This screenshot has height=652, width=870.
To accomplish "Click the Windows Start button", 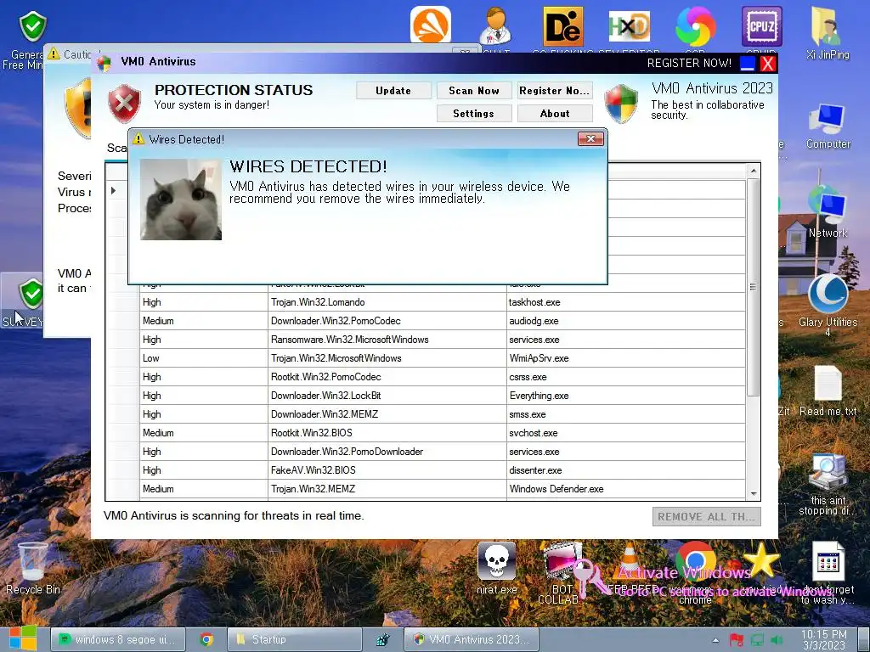I will click(x=22, y=638).
